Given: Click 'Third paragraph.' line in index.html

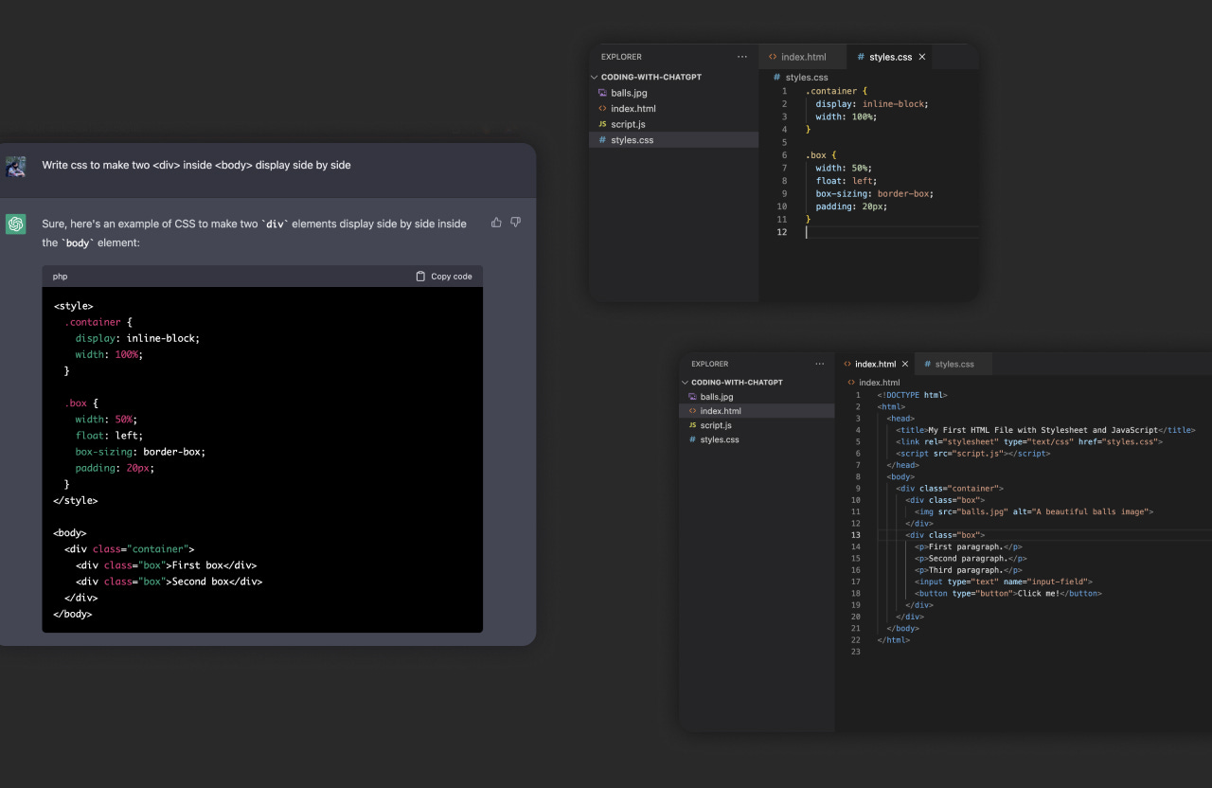Looking at the screenshot, I should tap(969, 570).
